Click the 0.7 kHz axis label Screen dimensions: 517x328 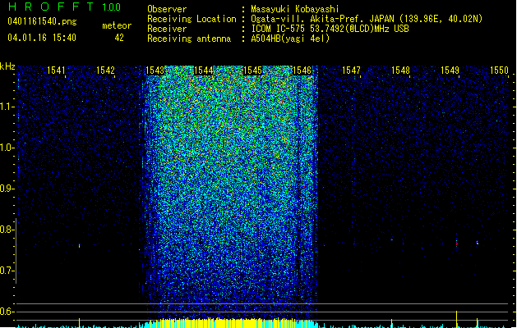click(7, 271)
